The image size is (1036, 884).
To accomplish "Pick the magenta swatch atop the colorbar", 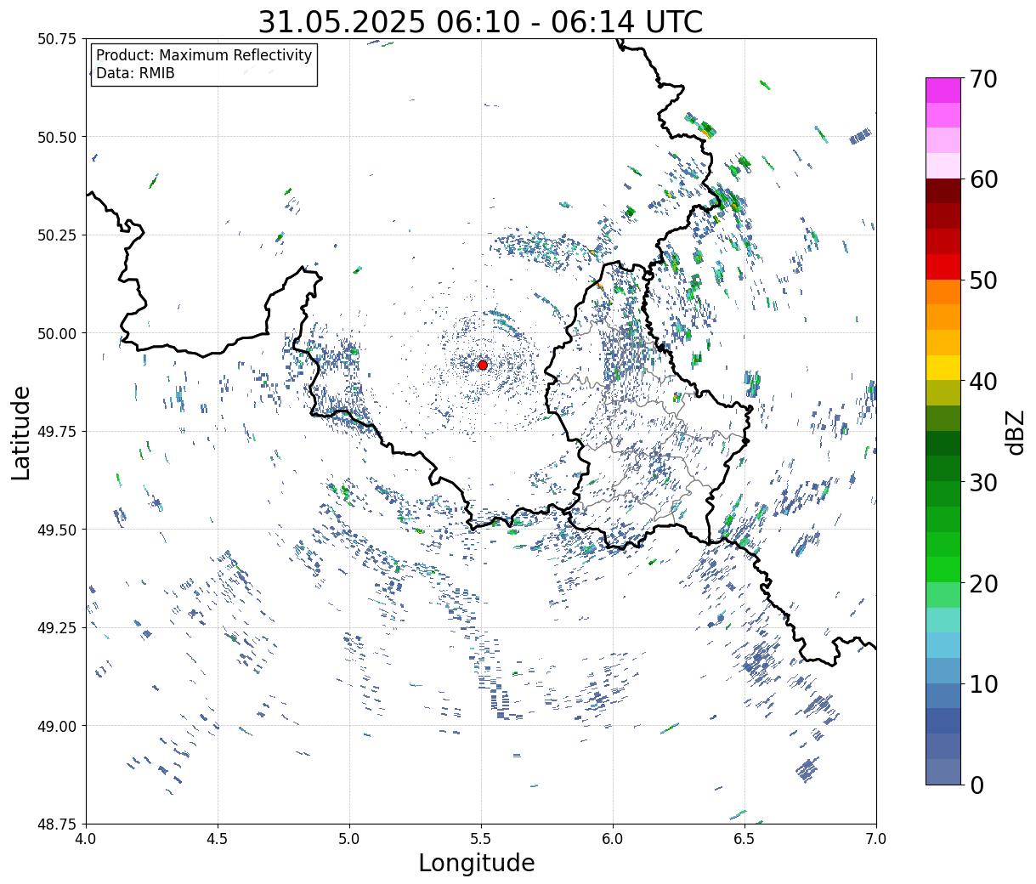I will 943,90.
